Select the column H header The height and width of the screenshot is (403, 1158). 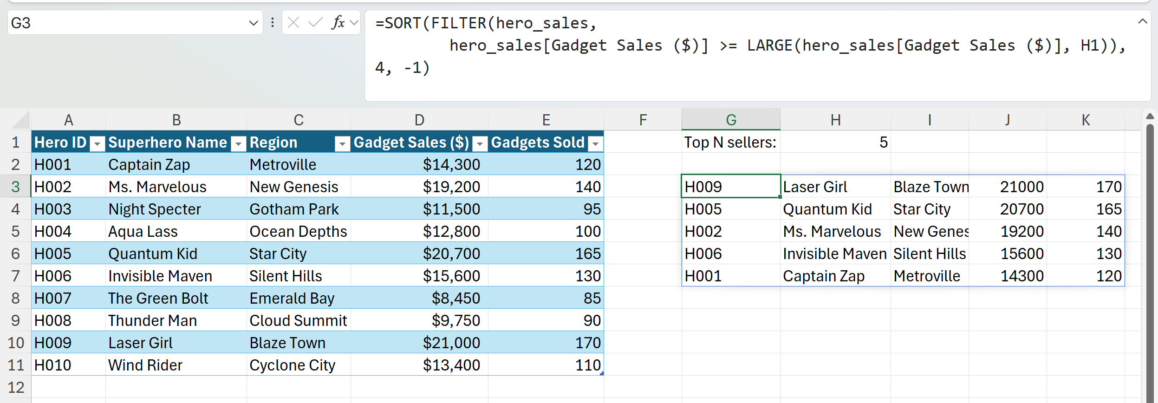(x=835, y=120)
